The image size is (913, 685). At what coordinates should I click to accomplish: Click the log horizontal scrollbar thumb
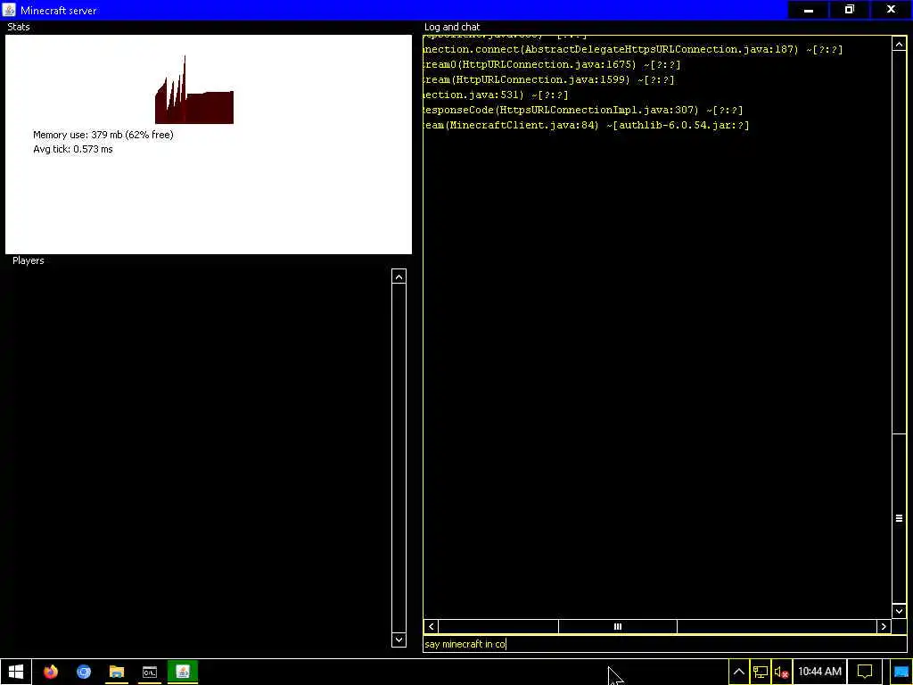pyautogui.click(x=617, y=626)
